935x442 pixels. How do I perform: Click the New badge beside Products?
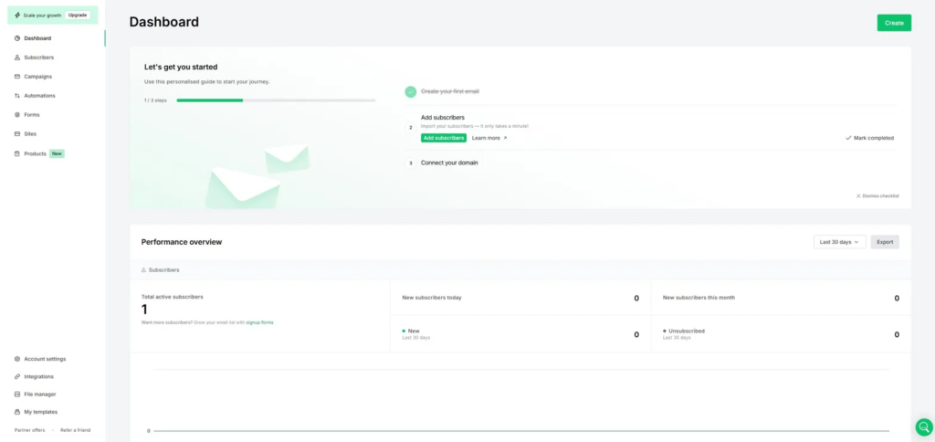click(57, 153)
